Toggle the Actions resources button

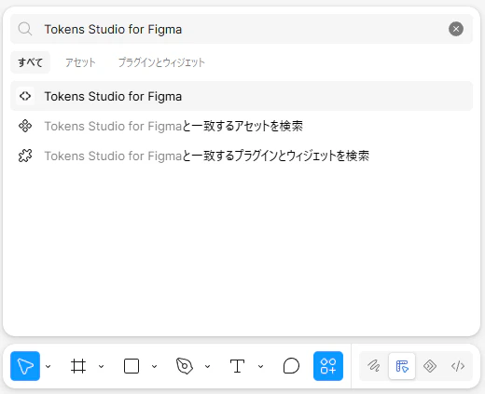[x=328, y=366]
